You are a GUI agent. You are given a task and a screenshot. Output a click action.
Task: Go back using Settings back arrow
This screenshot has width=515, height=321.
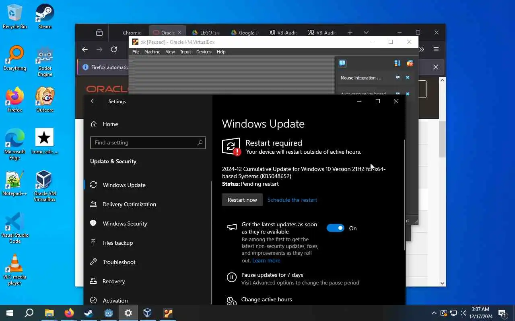tap(93, 101)
